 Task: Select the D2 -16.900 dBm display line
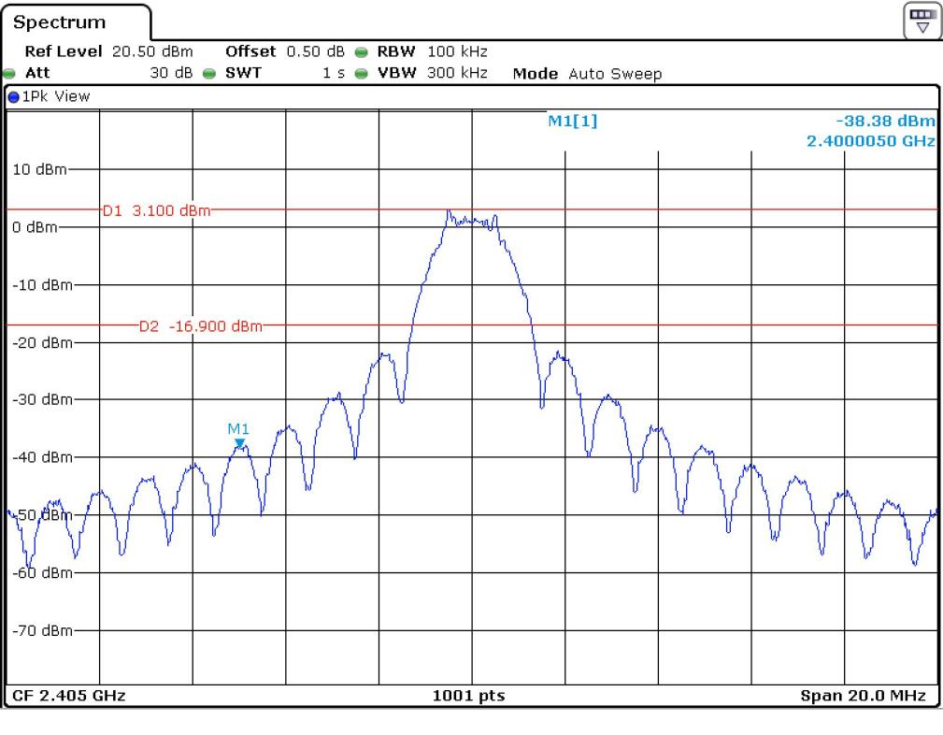pos(201,326)
